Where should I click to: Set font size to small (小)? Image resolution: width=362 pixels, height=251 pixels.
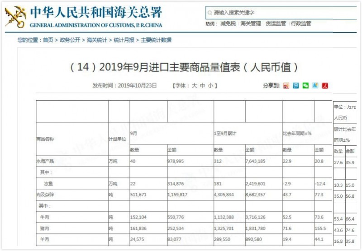point(210,85)
